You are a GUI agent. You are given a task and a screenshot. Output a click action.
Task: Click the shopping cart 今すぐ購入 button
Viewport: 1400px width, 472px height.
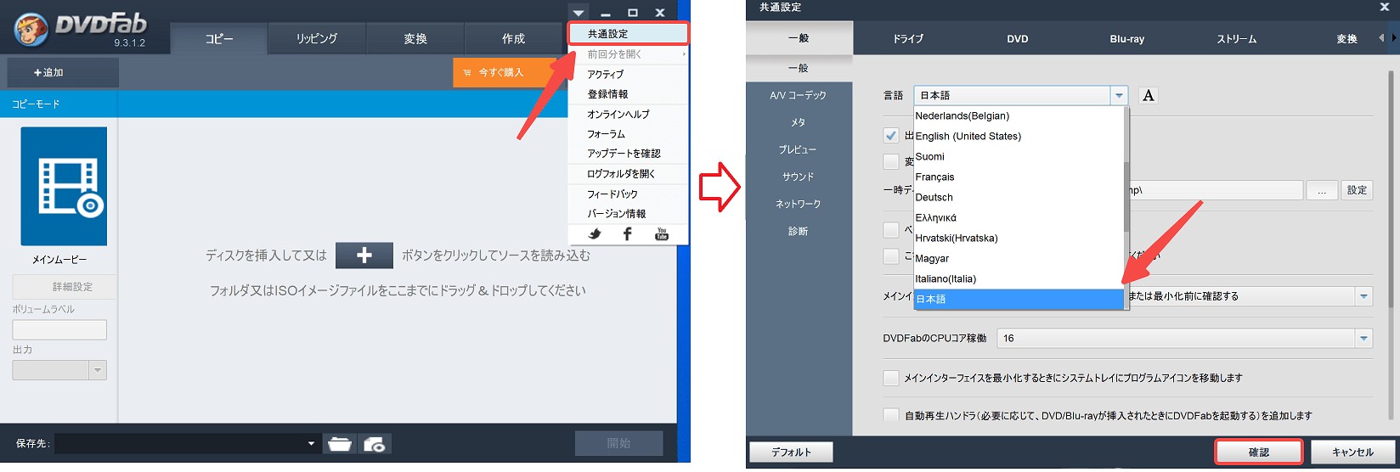click(x=503, y=72)
